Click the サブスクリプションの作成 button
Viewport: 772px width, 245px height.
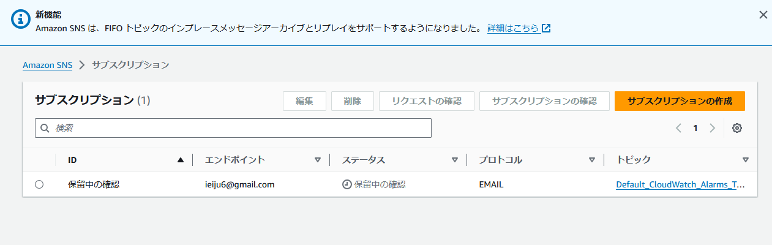point(680,101)
